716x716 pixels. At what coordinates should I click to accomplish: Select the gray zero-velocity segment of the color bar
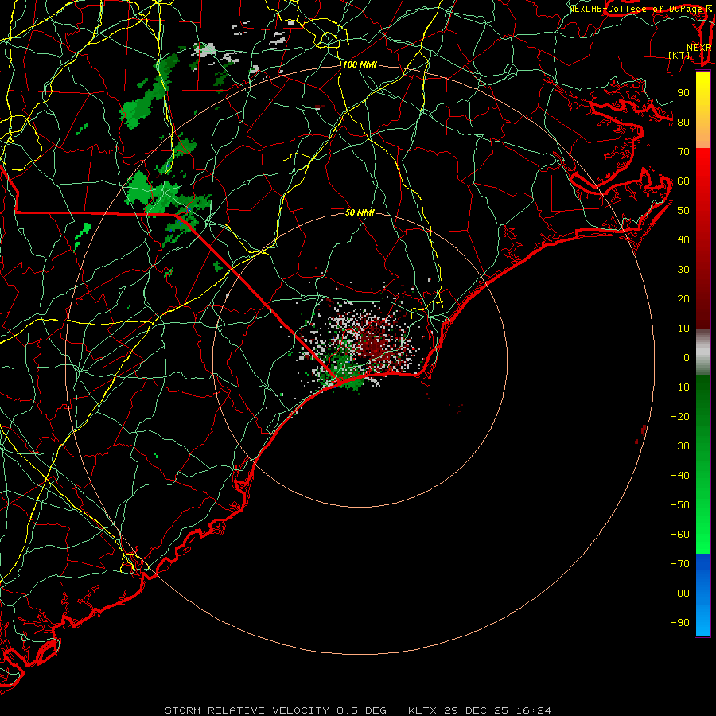click(x=702, y=352)
